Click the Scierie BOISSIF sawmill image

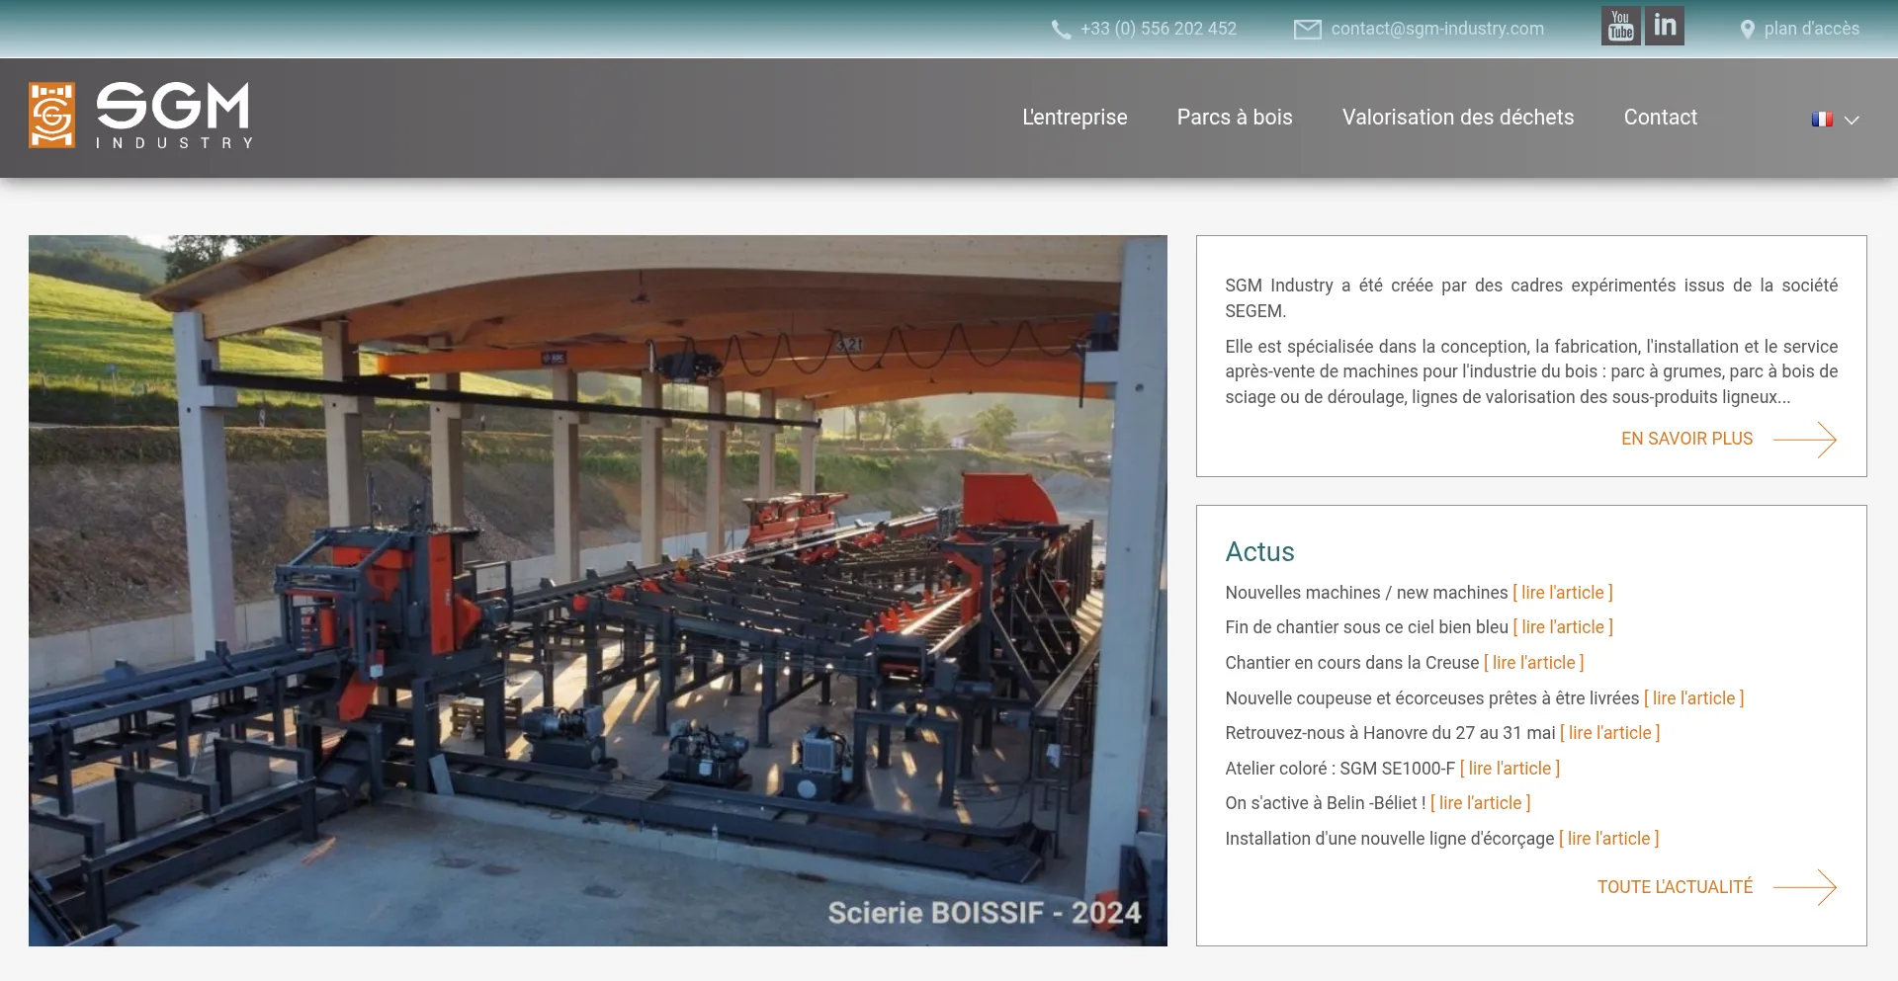(x=597, y=590)
